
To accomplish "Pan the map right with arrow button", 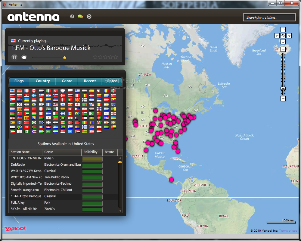I will [x=289, y=36].
